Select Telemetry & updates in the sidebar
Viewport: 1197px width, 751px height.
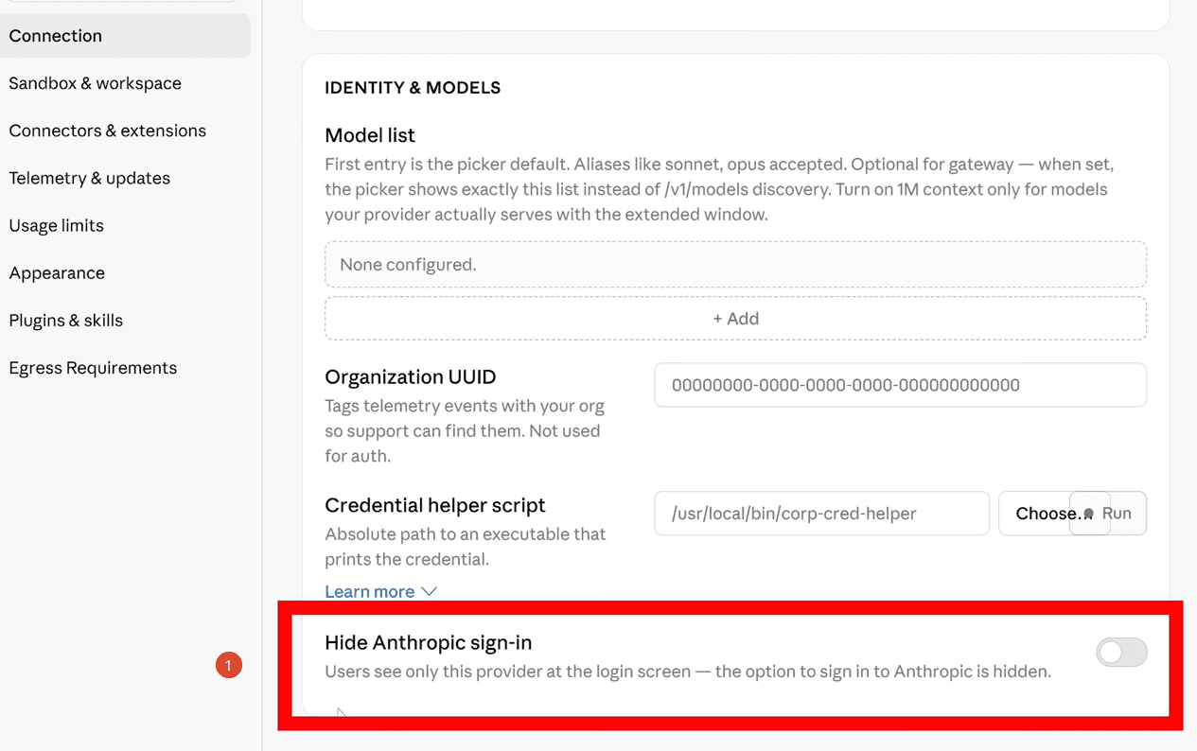[89, 178]
